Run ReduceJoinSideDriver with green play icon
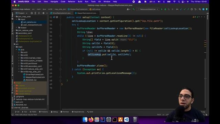Viewport: 220px width, 124px height. click(162, 9)
